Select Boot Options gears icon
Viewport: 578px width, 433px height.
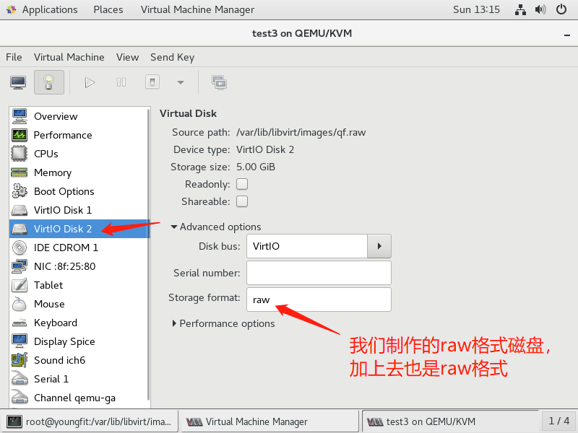20,191
